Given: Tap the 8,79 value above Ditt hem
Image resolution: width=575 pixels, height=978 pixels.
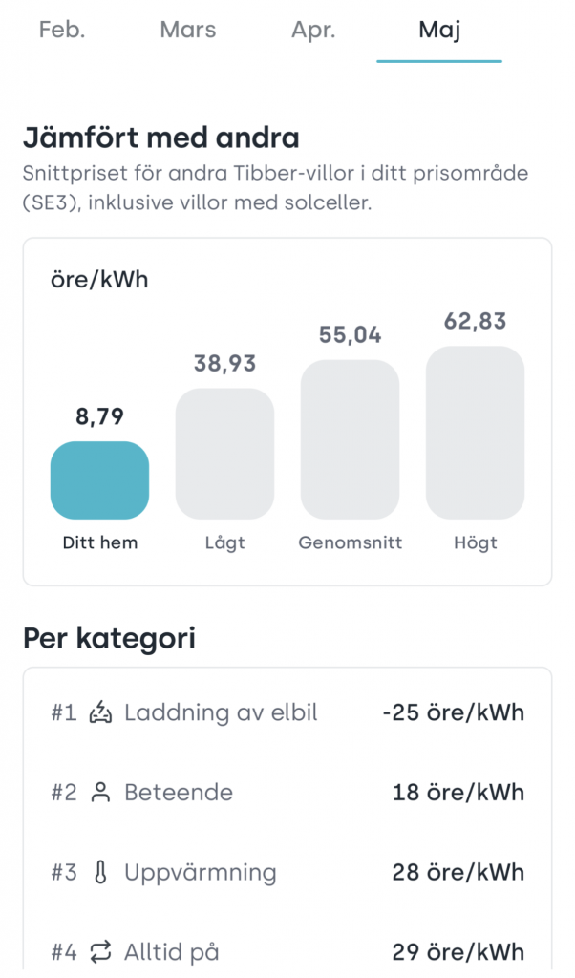Looking at the screenshot, I should point(99,416).
